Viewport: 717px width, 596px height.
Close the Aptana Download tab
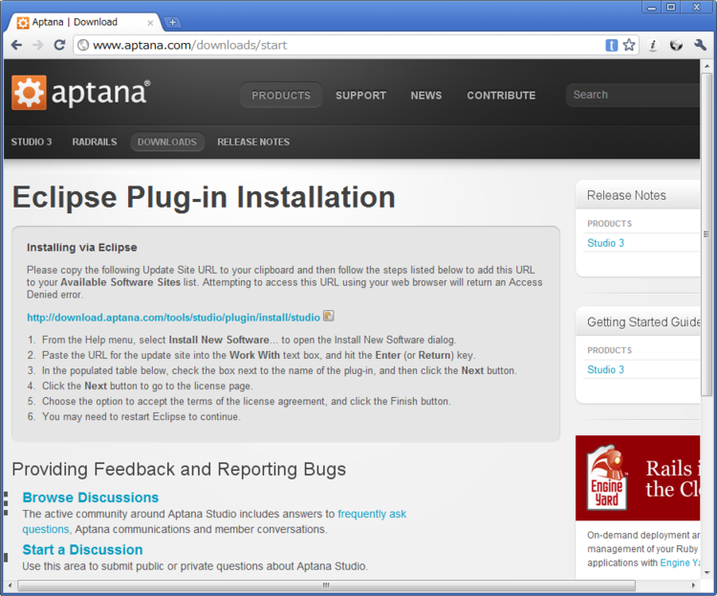150,22
